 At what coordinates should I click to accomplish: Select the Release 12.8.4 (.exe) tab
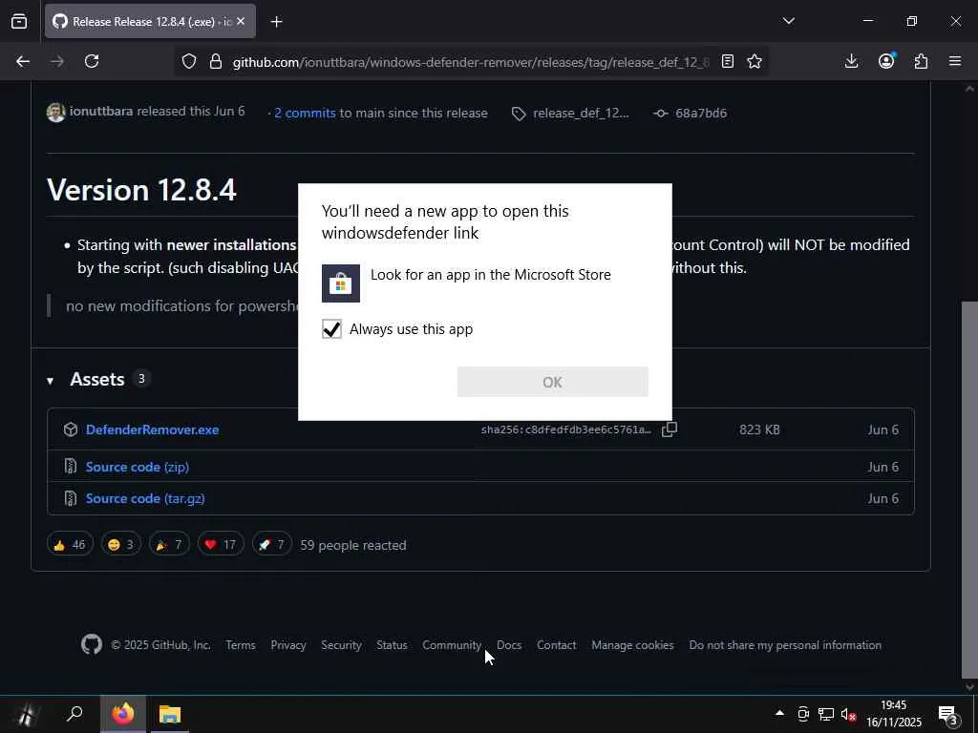pyautogui.click(x=150, y=22)
